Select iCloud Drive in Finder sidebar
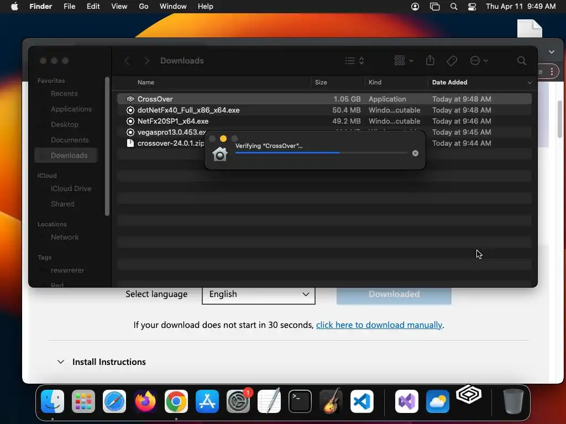 (x=71, y=189)
